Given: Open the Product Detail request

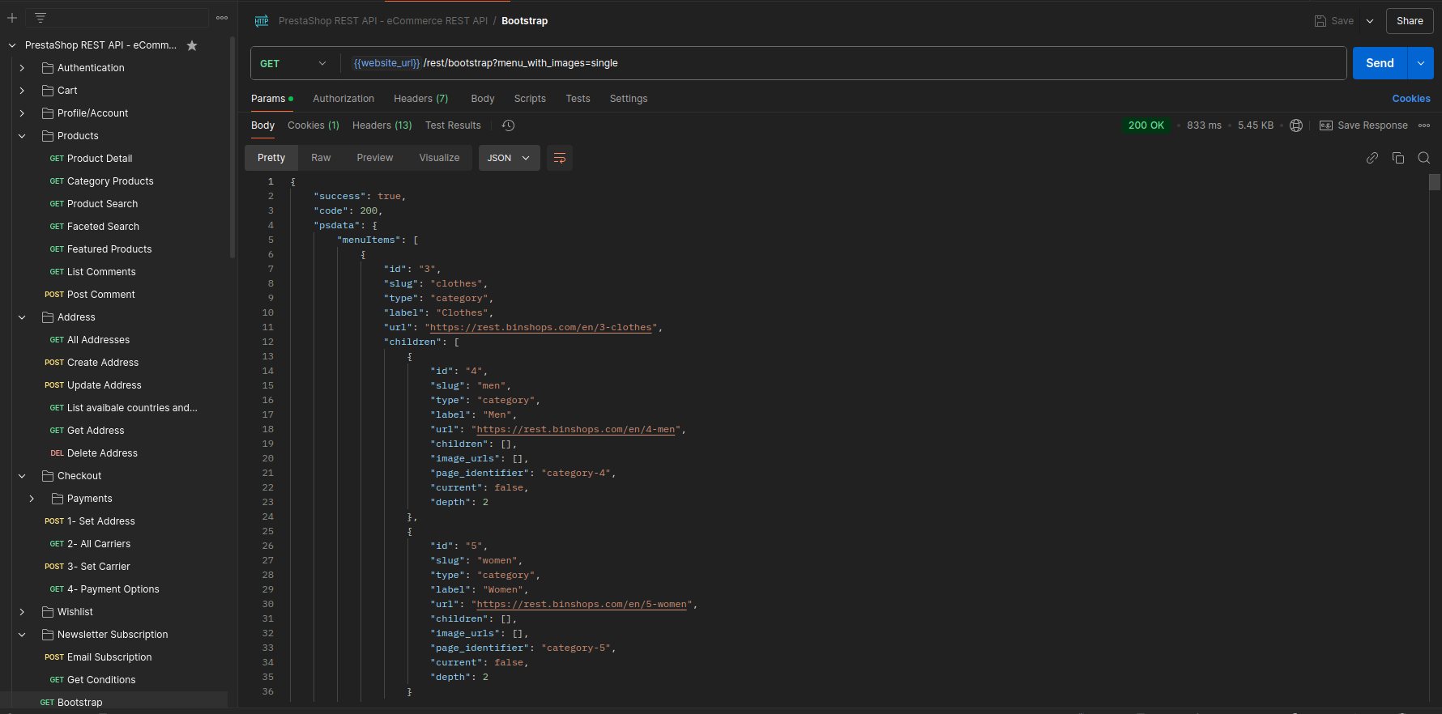Looking at the screenshot, I should 100,159.
